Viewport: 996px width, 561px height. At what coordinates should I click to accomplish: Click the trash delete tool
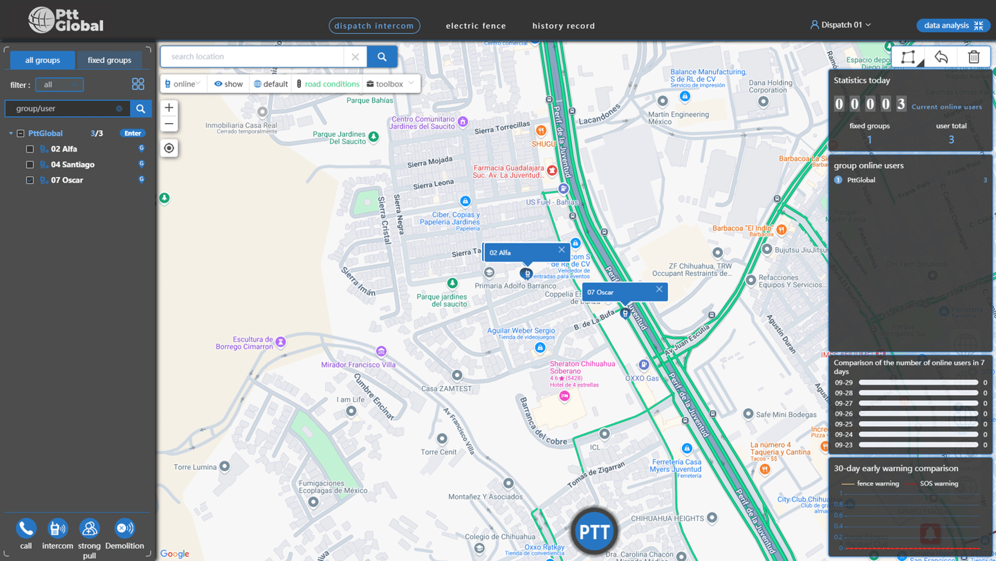point(974,57)
